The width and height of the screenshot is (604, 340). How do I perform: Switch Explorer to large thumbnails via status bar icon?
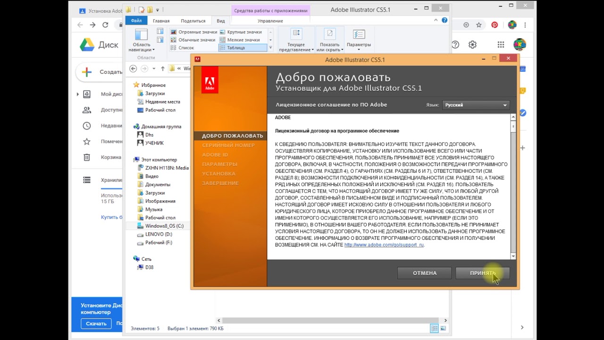click(x=443, y=328)
